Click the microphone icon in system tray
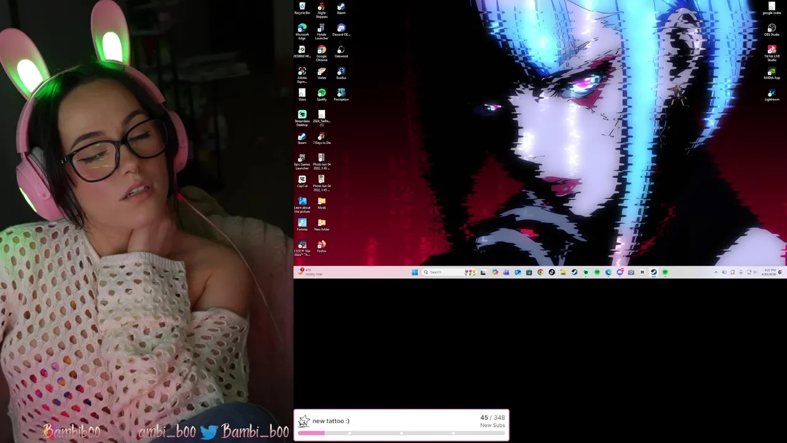The width and height of the screenshot is (787, 443). (741, 272)
